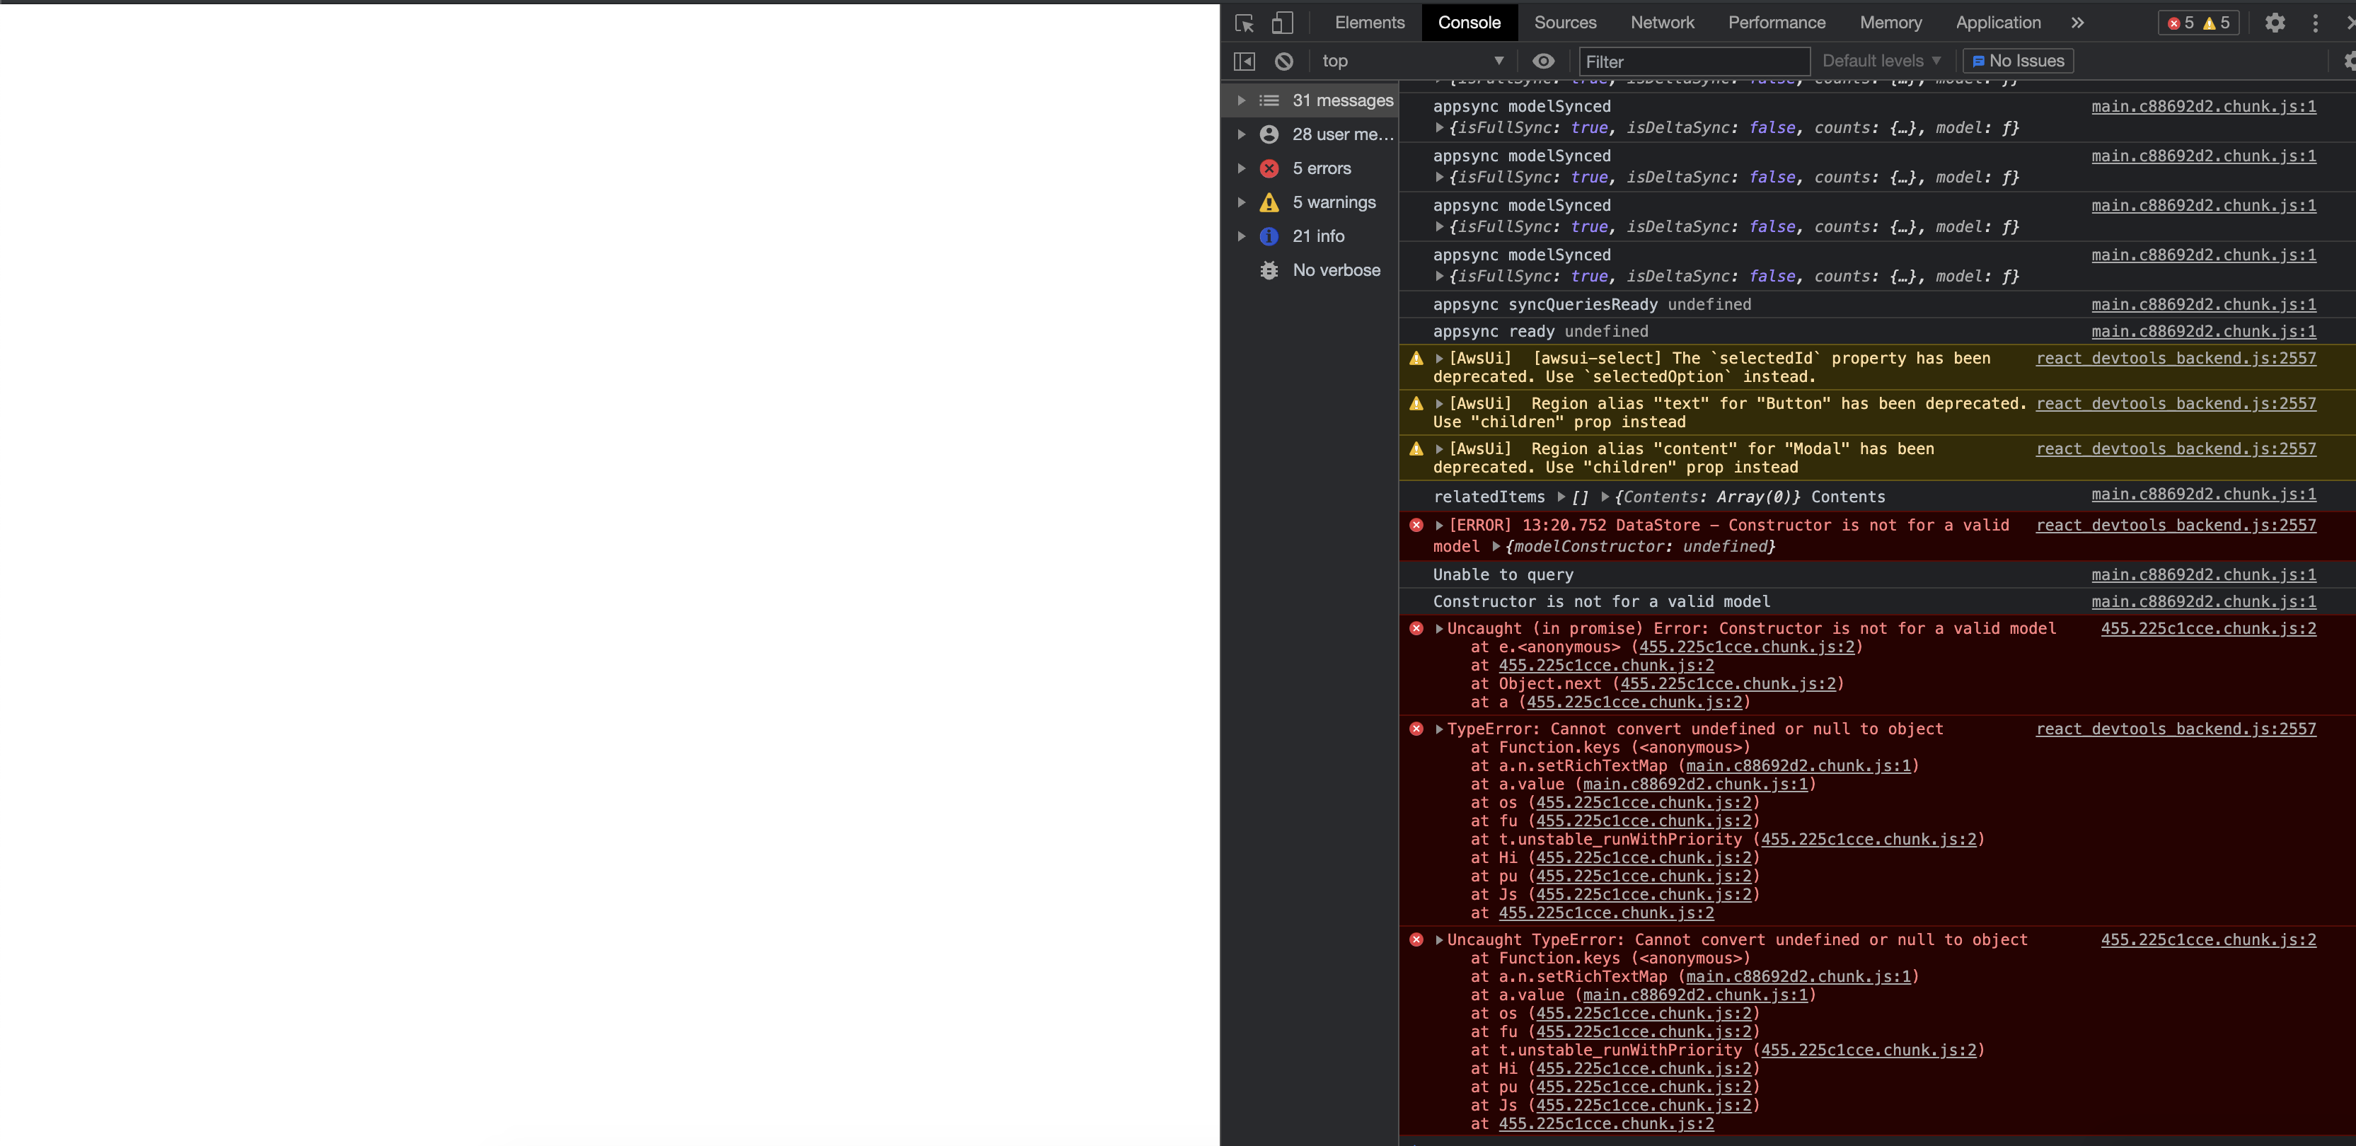This screenshot has width=2356, height=1146.
Task: Open source link beside syncQueriesReady log
Action: pyautogui.click(x=2203, y=305)
